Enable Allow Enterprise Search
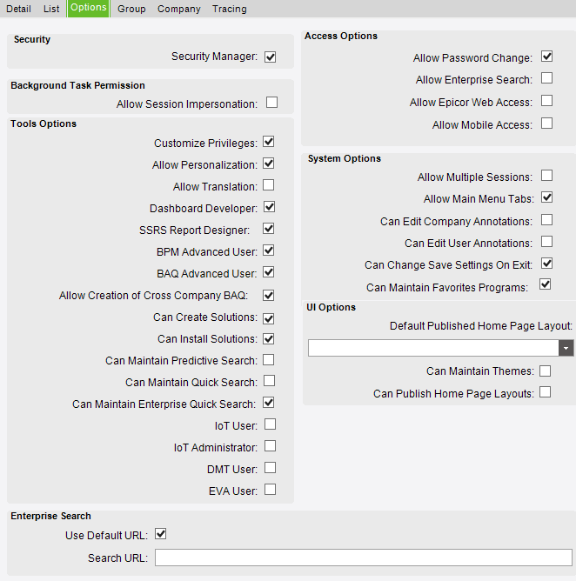The height and width of the screenshot is (581, 576). click(x=546, y=78)
